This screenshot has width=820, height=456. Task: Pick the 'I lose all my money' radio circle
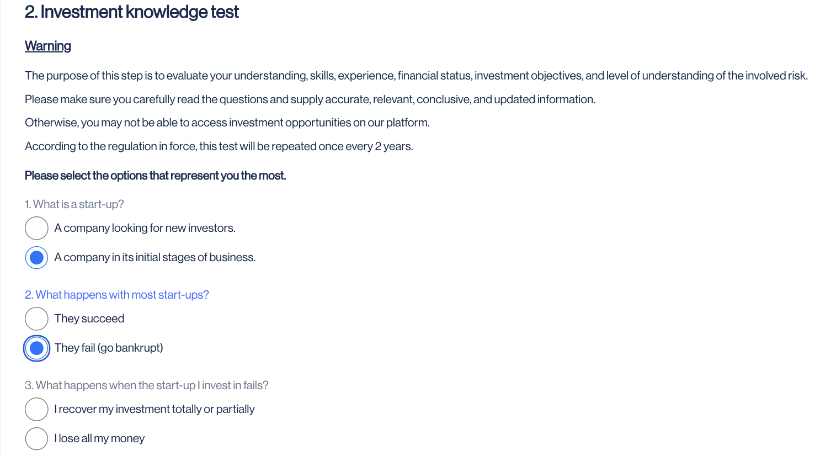36,438
